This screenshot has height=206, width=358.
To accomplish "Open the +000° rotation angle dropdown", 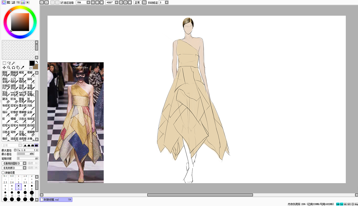I will pos(116,3).
